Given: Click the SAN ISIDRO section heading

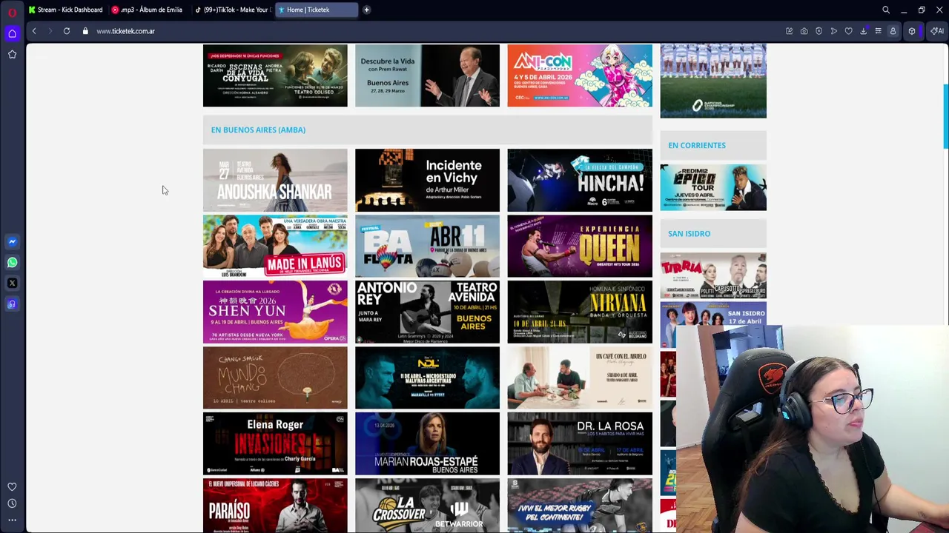Looking at the screenshot, I should (689, 233).
